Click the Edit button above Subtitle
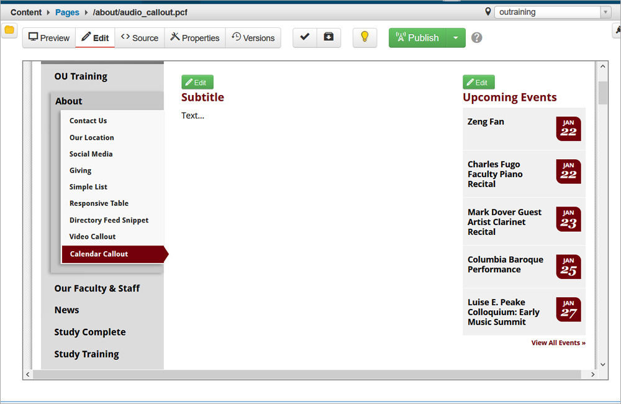This screenshot has width=621, height=404. [x=197, y=82]
